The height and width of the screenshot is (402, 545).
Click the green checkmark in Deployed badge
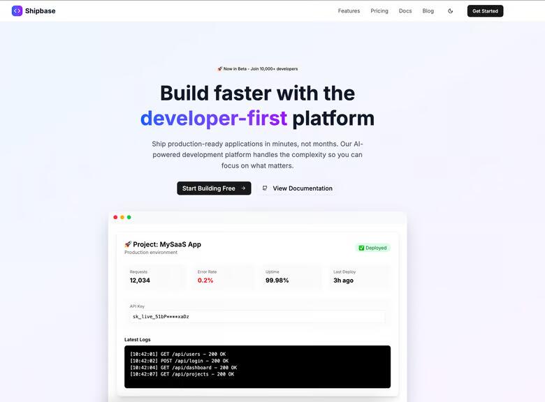pos(361,248)
